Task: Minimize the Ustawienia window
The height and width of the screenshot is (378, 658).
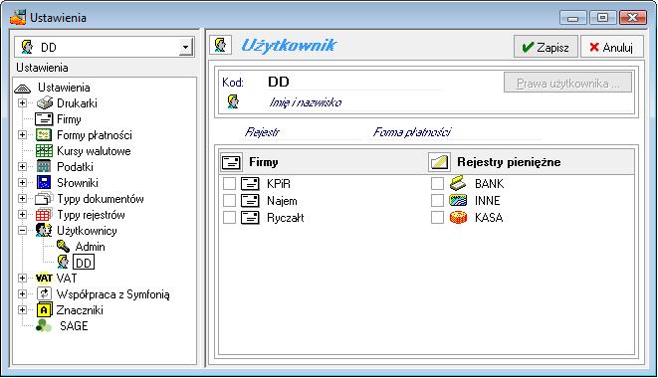Action: click(x=572, y=18)
